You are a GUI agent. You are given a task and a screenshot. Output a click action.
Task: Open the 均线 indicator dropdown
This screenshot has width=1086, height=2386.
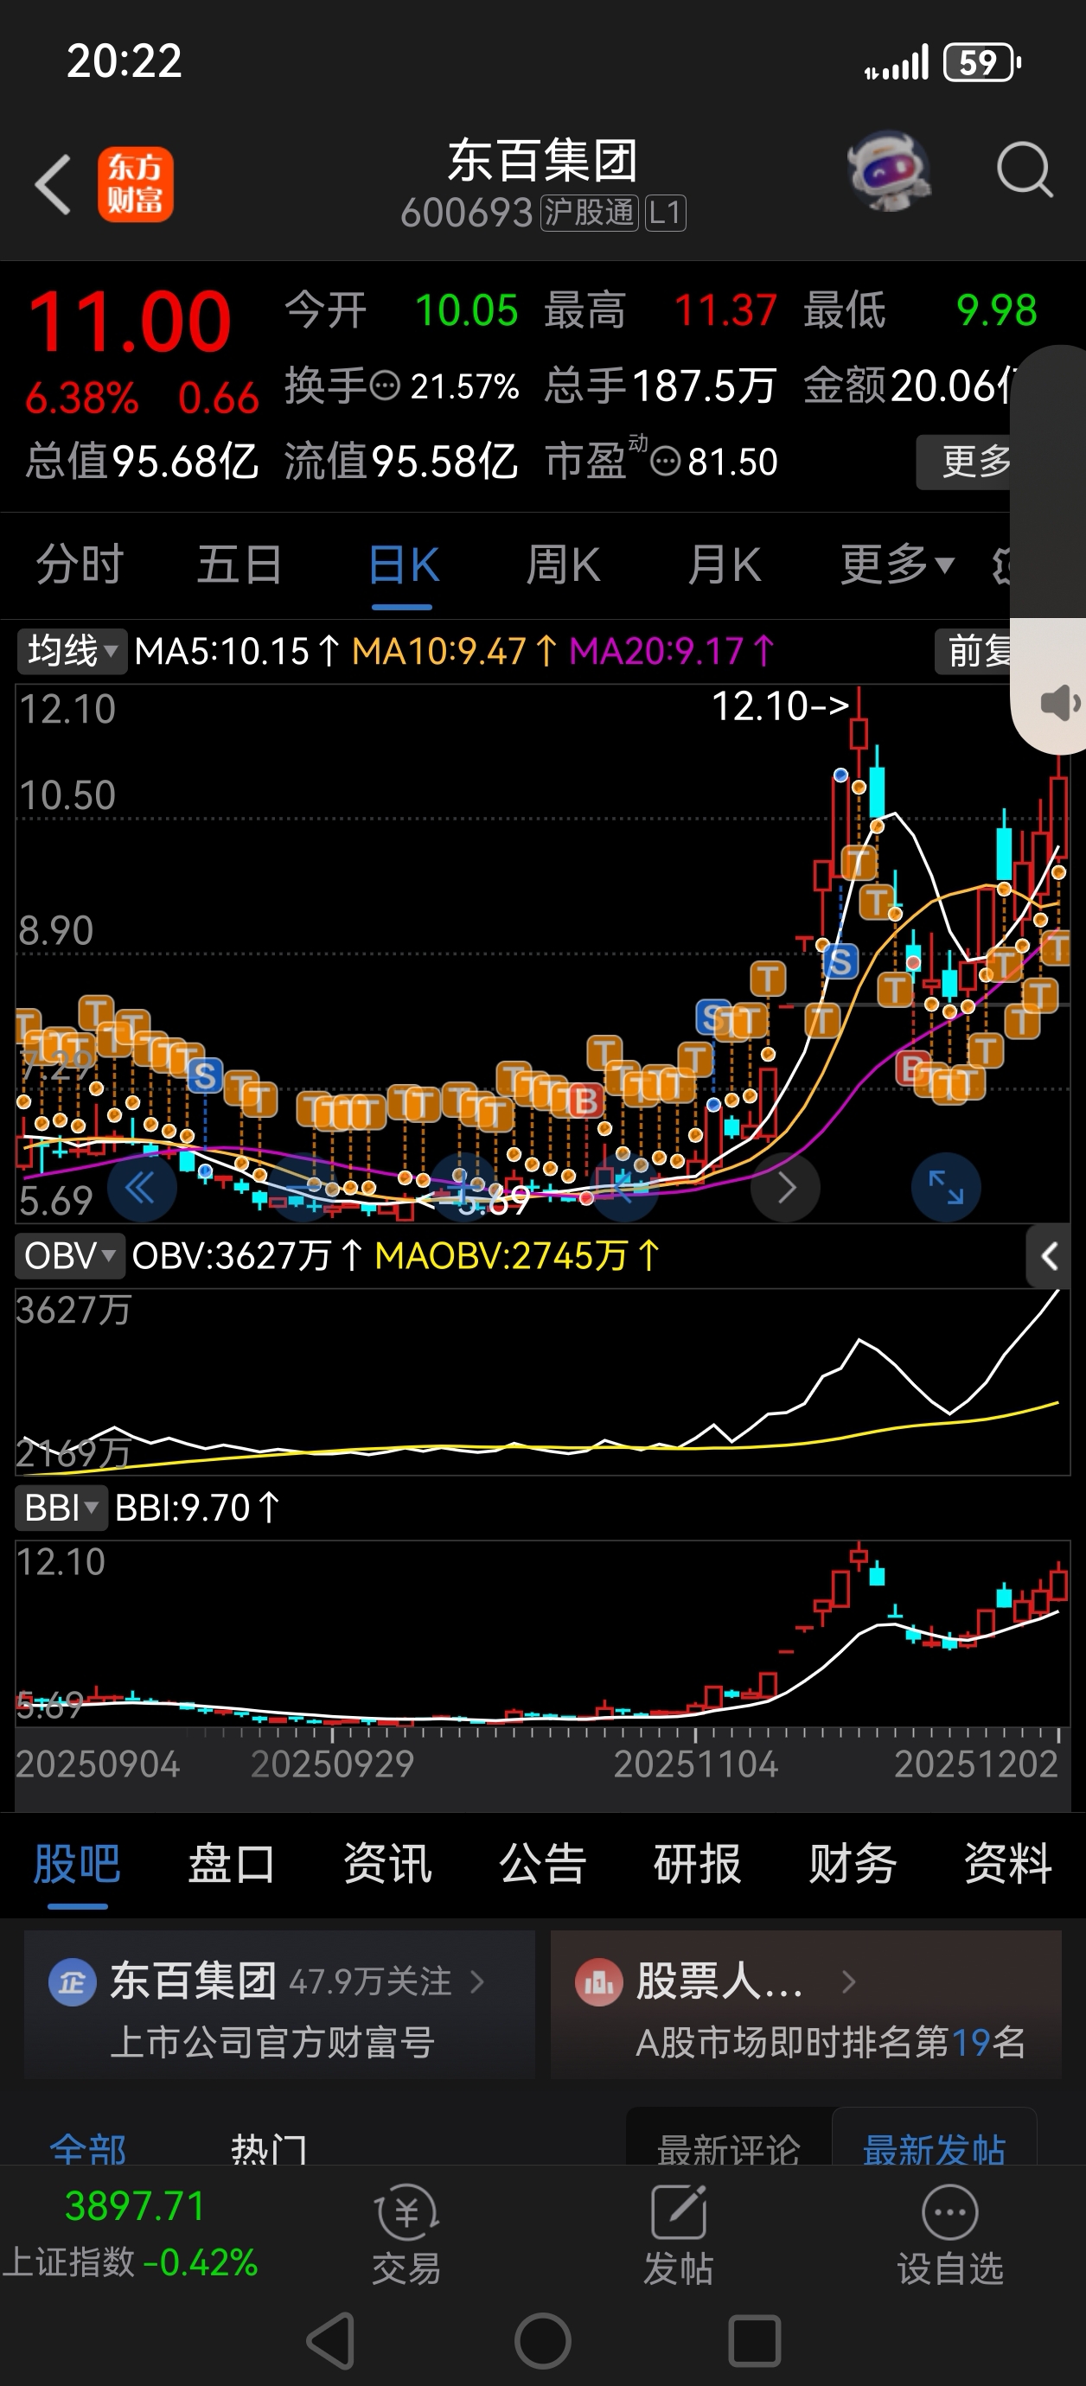pos(72,651)
